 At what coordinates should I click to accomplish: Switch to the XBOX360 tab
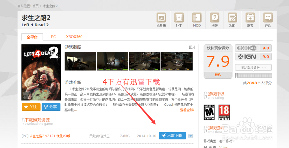pyautogui.click(x=74, y=37)
